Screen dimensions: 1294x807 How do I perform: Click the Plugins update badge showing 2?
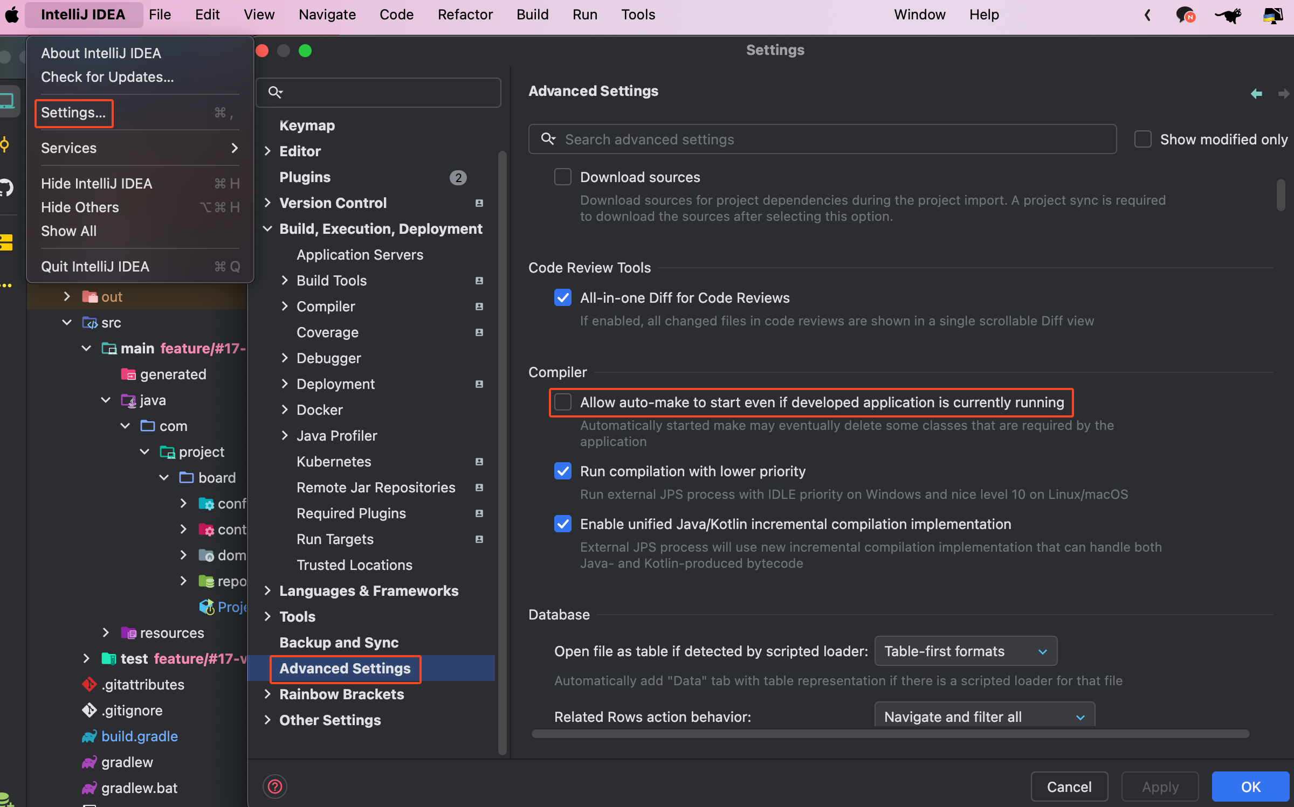click(458, 177)
